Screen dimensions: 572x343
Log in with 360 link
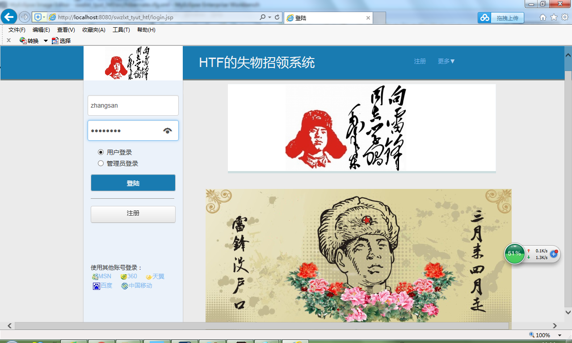click(x=132, y=276)
